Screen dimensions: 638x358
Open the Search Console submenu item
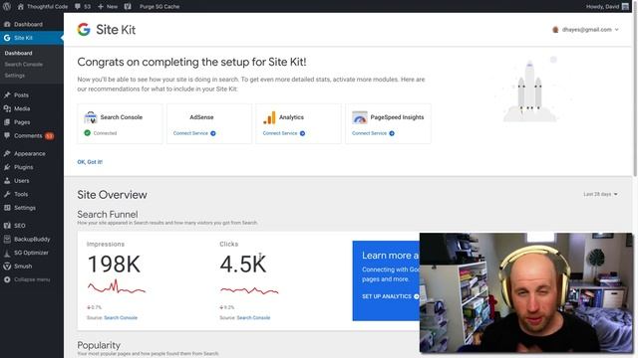(24, 64)
